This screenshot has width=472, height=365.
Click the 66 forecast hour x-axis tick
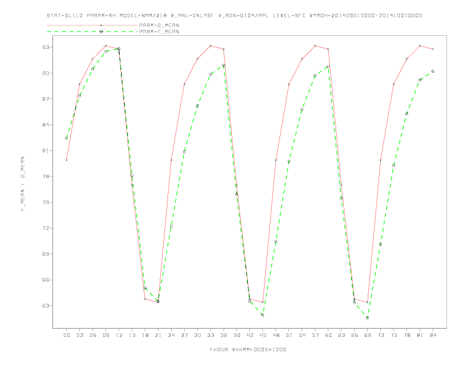click(355, 335)
